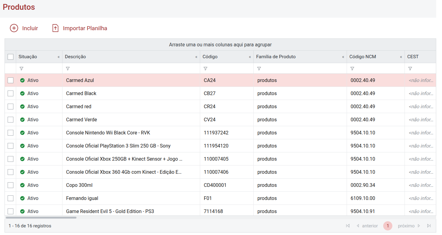The height and width of the screenshot is (235, 442).
Task: Click the horizontal scrollbar under the table
Action: click(41, 218)
